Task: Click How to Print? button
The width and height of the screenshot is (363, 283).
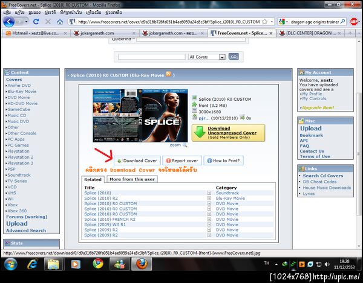Action: tap(223, 161)
